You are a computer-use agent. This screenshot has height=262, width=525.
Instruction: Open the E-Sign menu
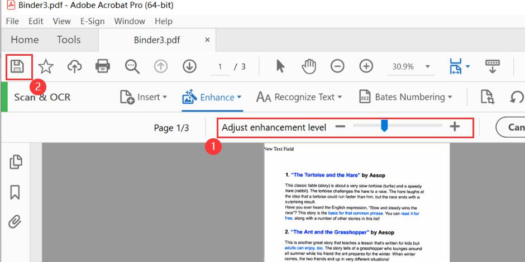click(x=92, y=21)
